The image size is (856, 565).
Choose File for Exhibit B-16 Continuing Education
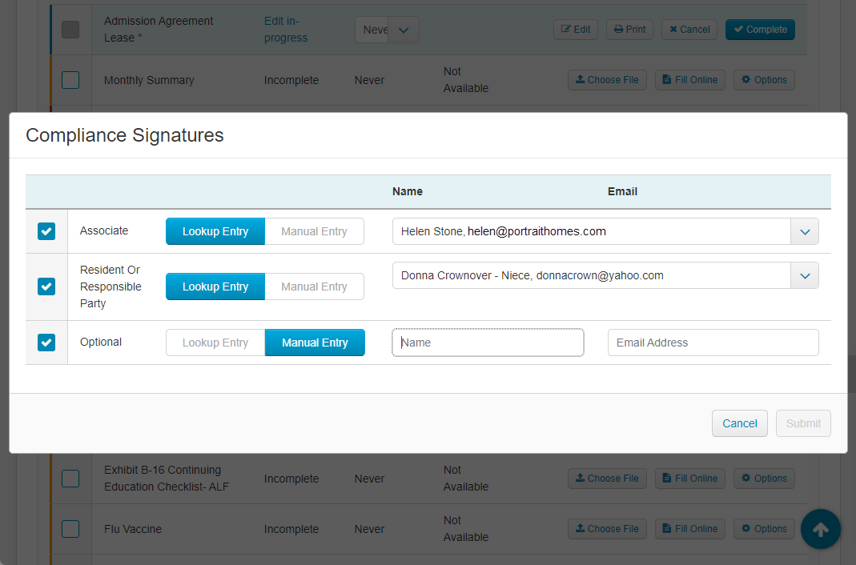pos(607,479)
